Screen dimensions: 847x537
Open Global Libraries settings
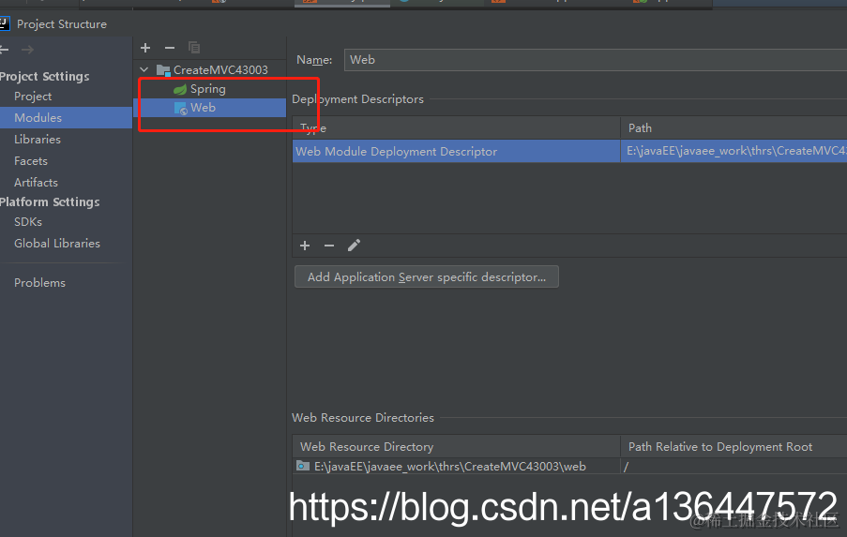click(x=57, y=244)
